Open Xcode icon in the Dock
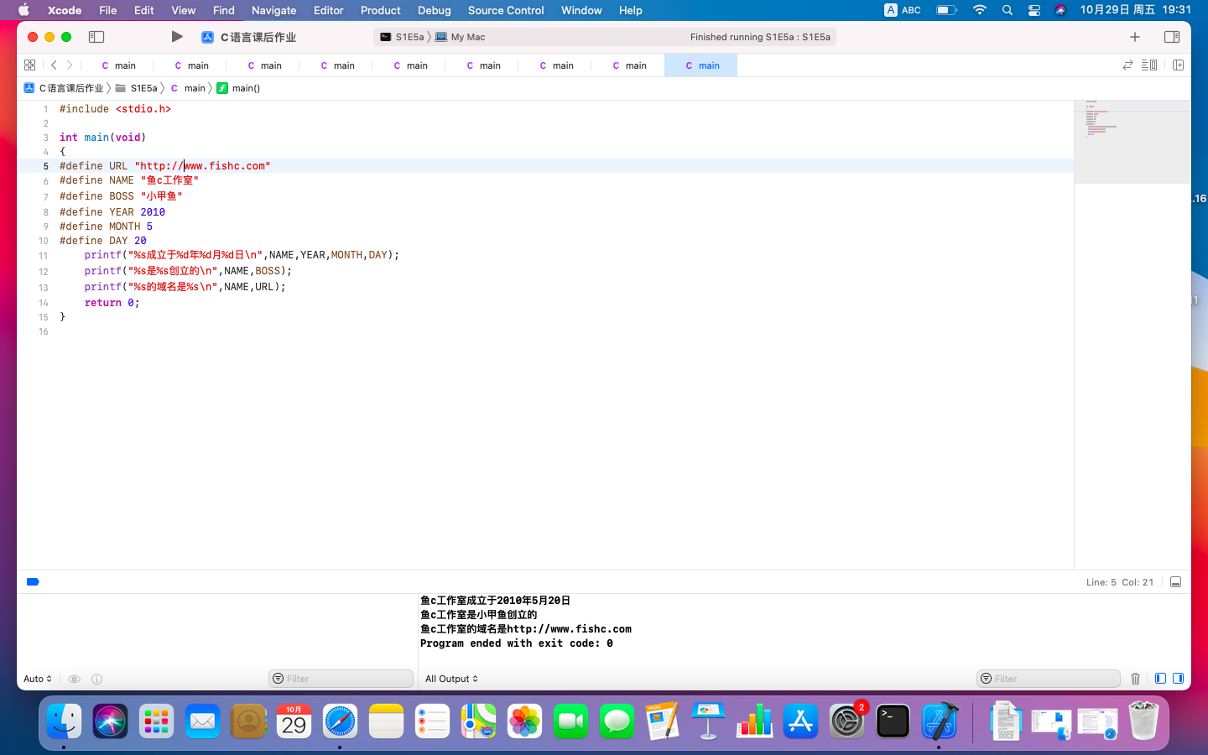 pyautogui.click(x=939, y=721)
